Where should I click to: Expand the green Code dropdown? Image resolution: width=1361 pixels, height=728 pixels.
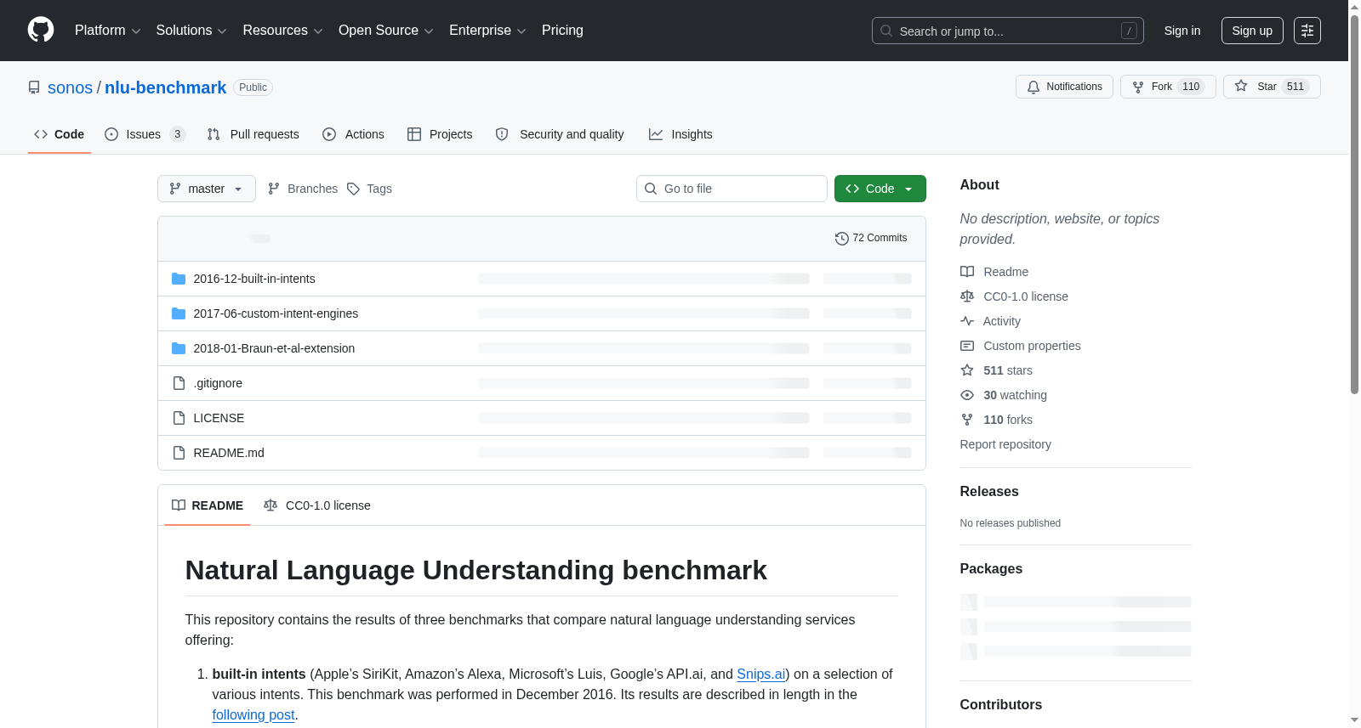click(x=880, y=189)
